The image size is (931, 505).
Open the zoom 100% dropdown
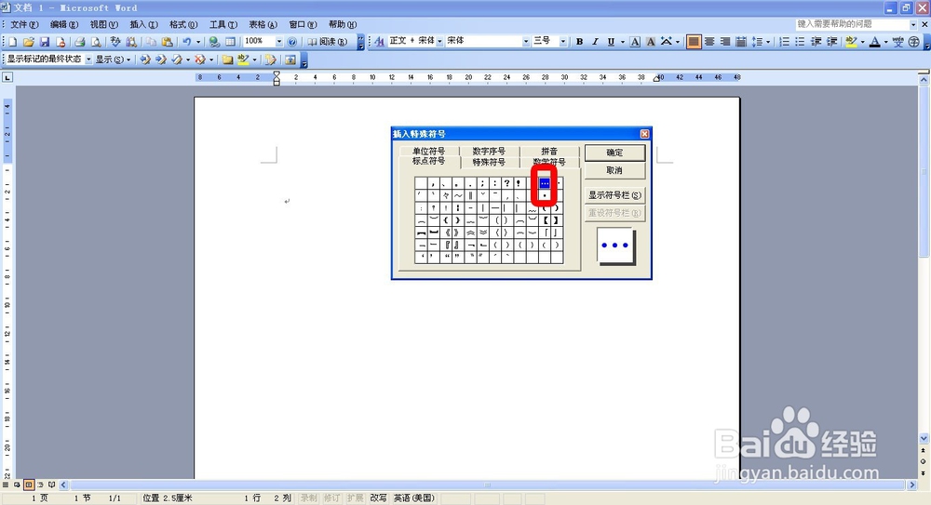pyautogui.click(x=279, y=42)
